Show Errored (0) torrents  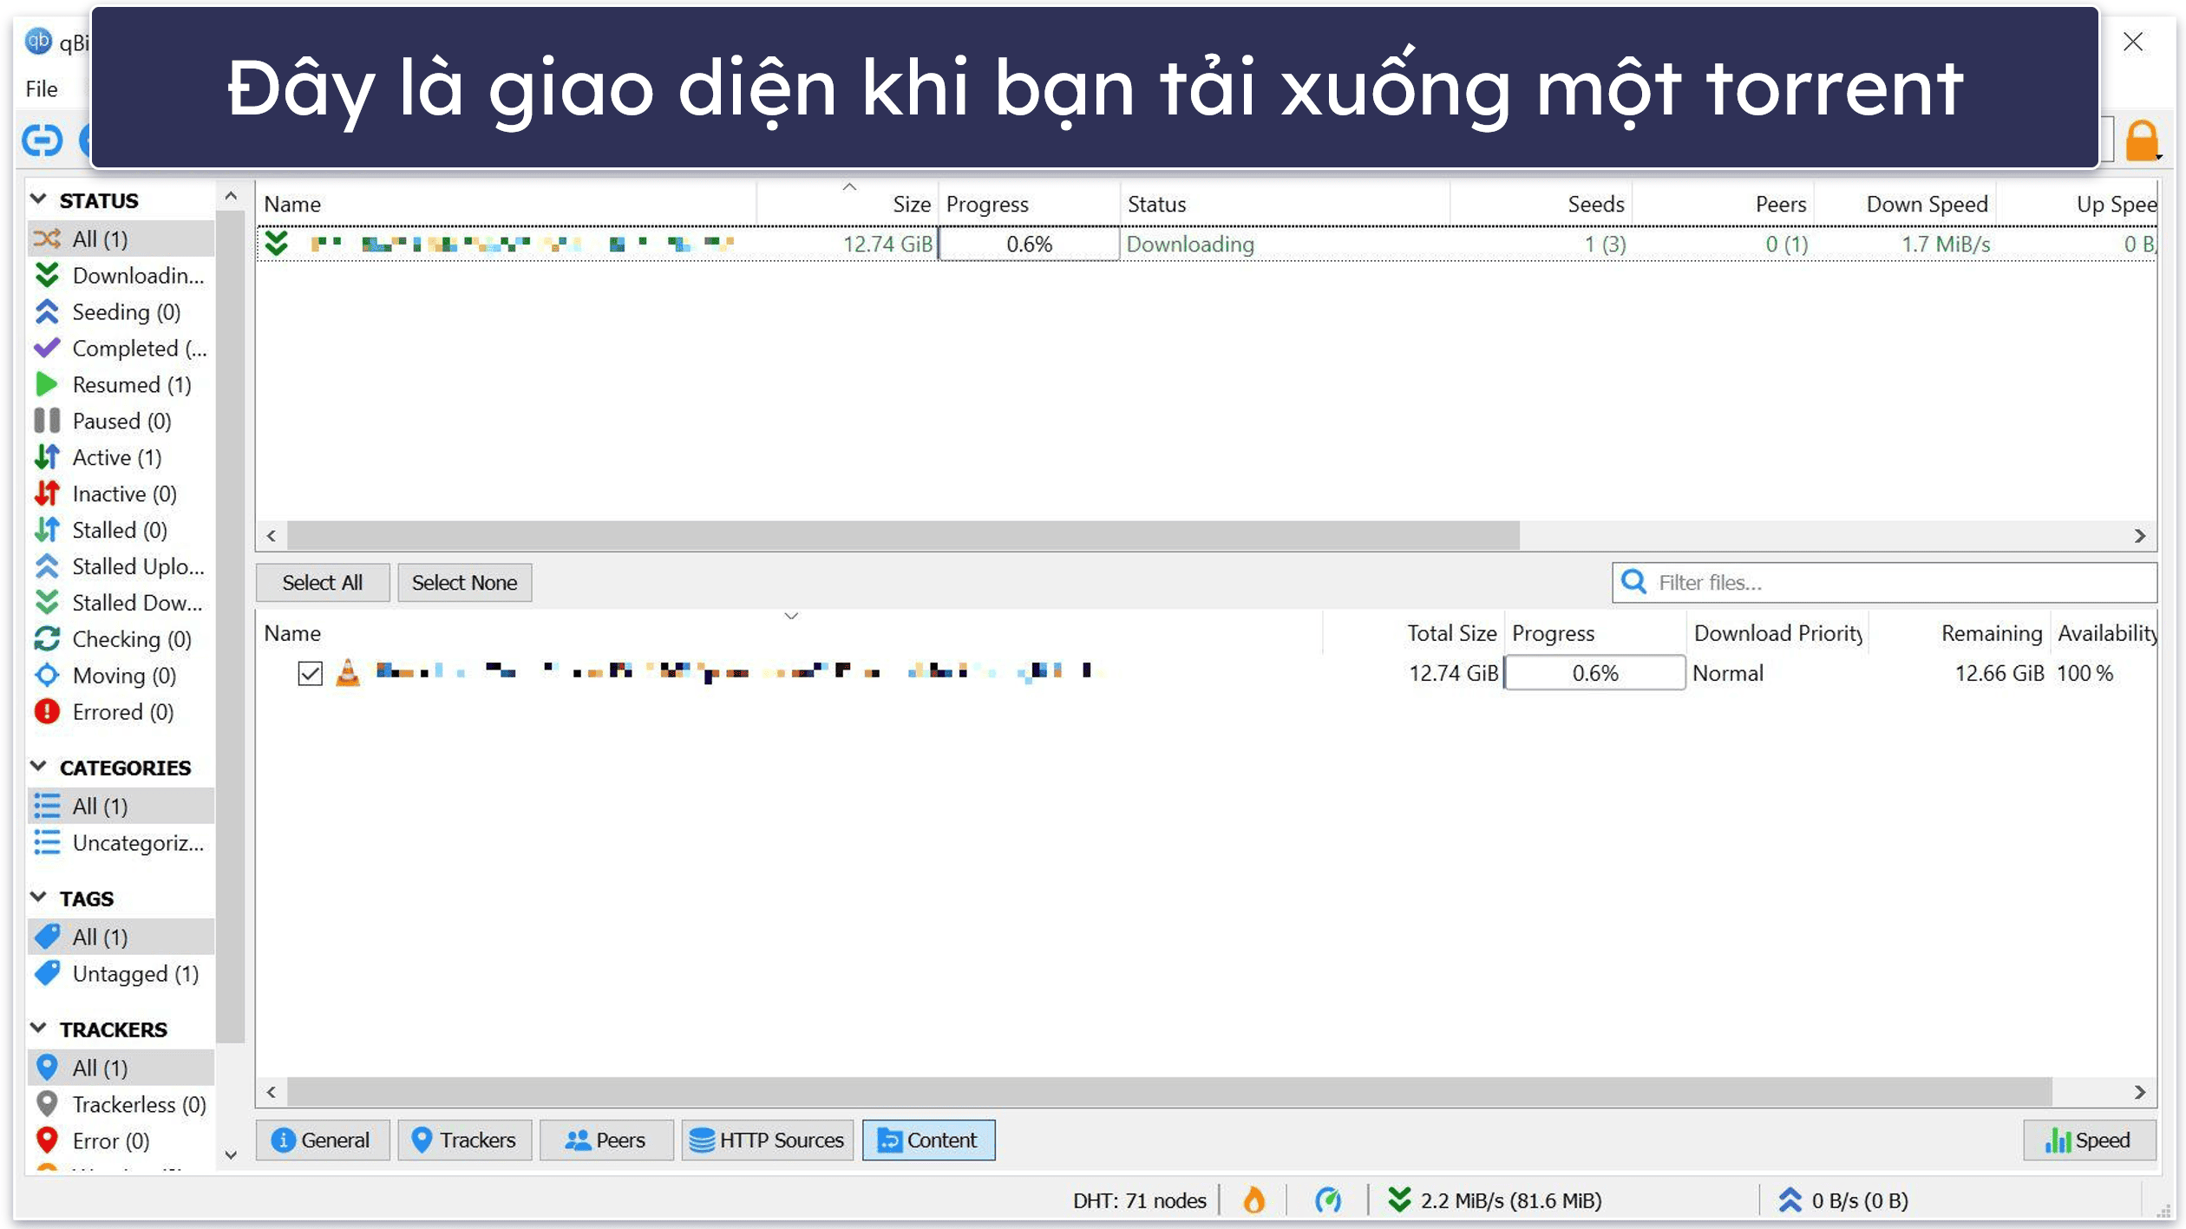(x=121, y=712)
